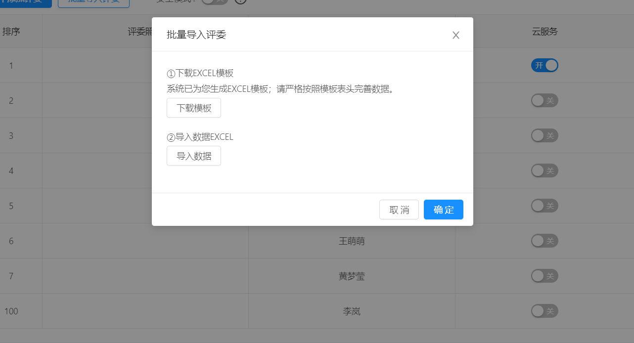634x343 pixels.
Task: Confirm with the blue 确定 button
Action: click(444, 210)
